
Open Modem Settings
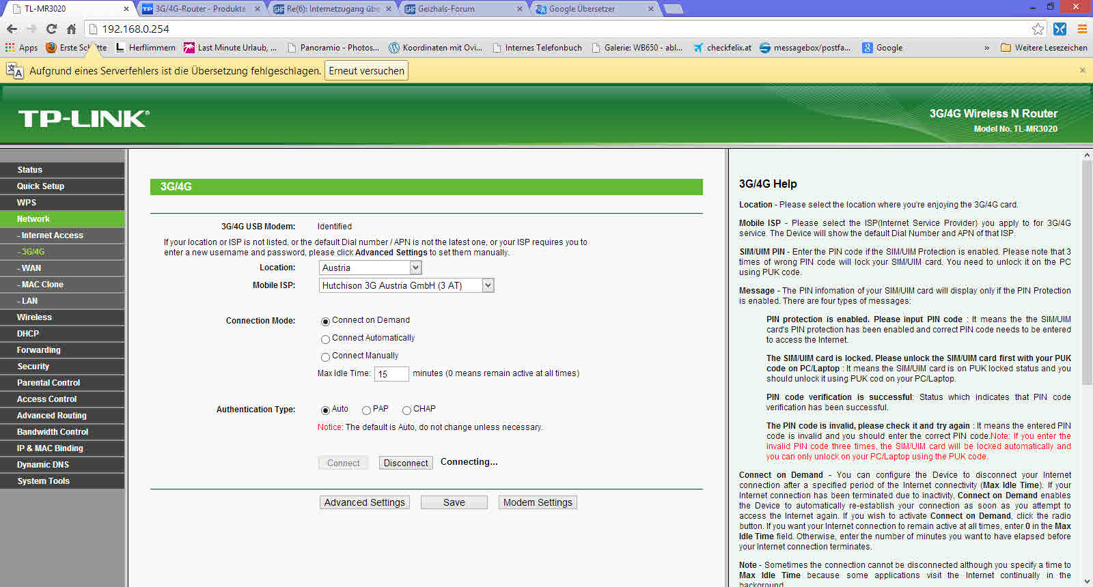(x=538, y=502)
